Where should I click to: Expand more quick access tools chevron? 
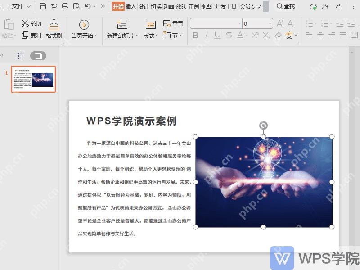click(103, 6)
